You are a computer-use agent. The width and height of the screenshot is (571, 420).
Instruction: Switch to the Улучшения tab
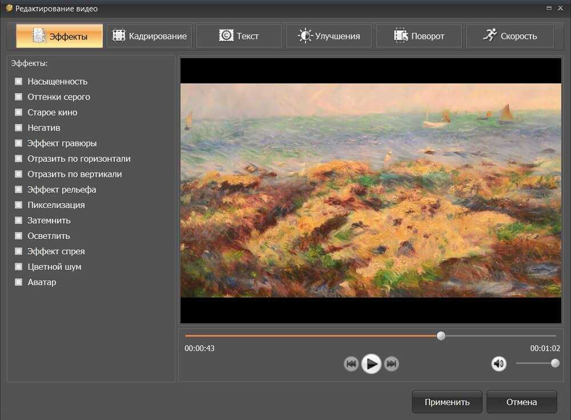329,36
